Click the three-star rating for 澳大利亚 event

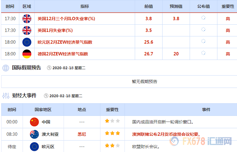click(112, 133)
